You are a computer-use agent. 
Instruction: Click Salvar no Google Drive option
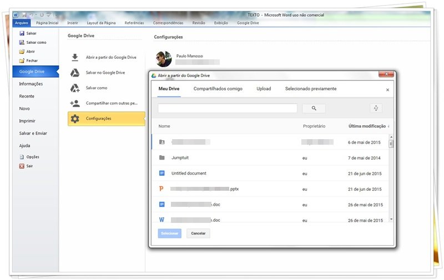[106, 73]
